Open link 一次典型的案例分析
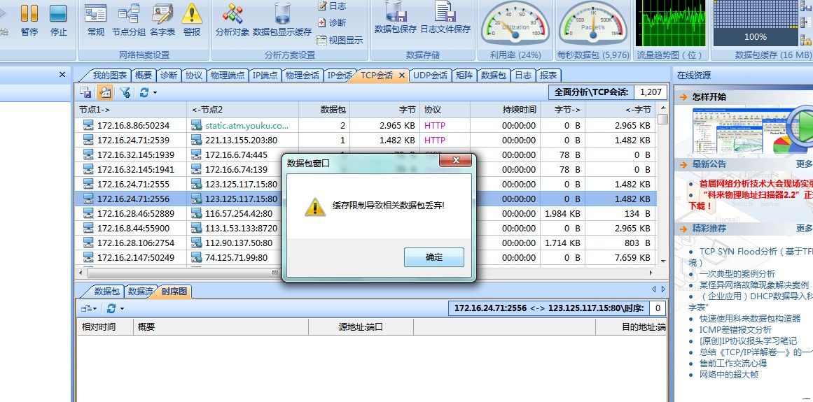Image resolution: width=813 pixels, height=402 pixels. (737, 273)
